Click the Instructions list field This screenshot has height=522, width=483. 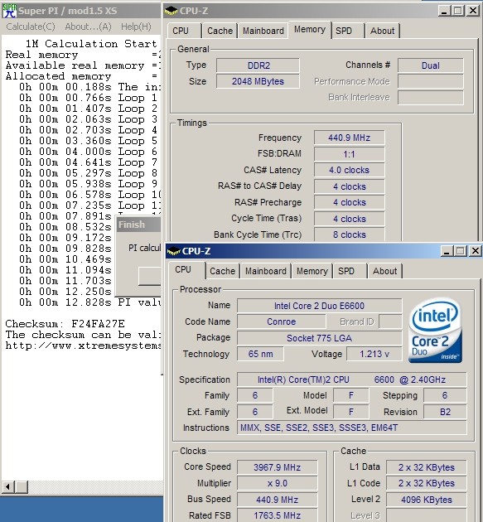tap(351, 428)
